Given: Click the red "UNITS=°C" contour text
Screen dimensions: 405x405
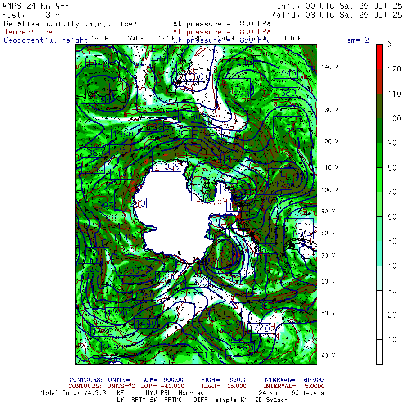Looking at the screenshot, I should (121, 386).
